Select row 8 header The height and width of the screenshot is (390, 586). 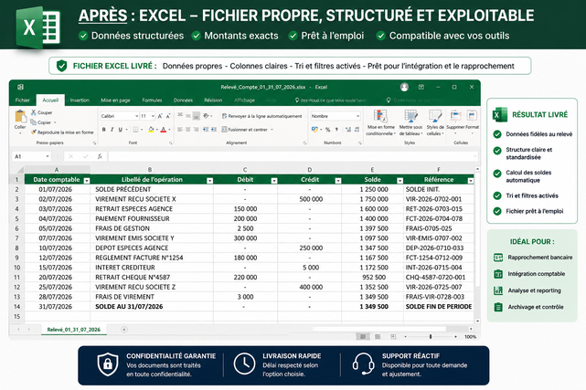pos(16,248)
